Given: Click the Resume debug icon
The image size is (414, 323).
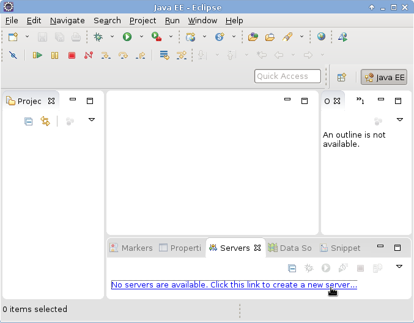Looking at the screenshot, I should [x=37, y=55].
